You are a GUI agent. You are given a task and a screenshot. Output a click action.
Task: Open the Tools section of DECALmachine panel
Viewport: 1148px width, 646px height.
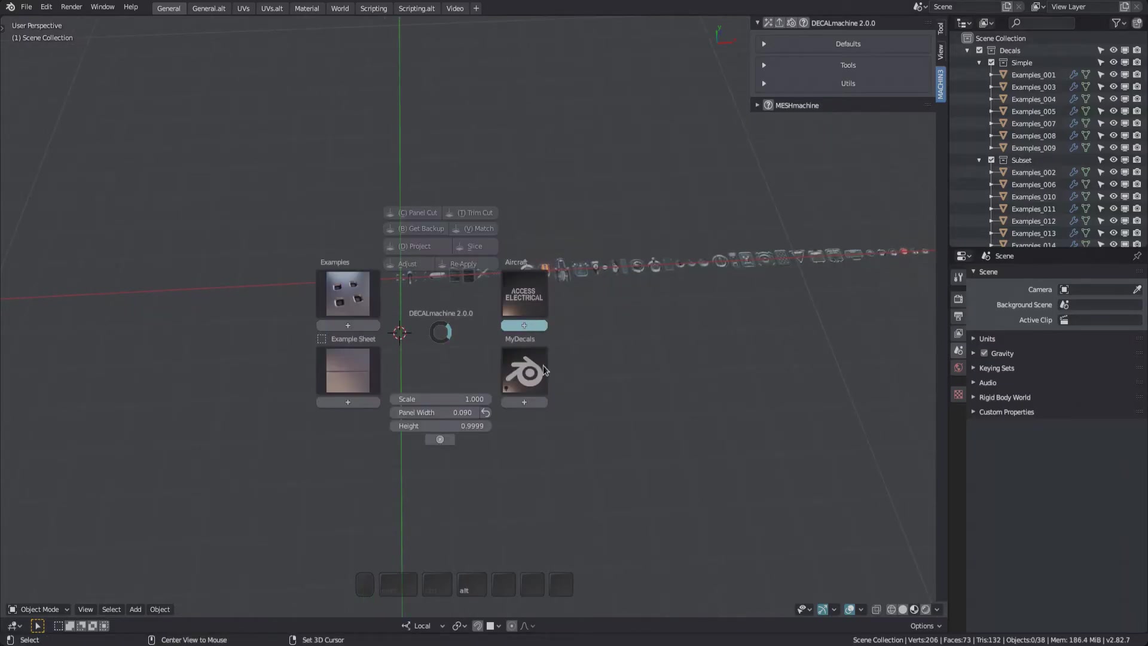pyautogui.click(x=848, y=65)
